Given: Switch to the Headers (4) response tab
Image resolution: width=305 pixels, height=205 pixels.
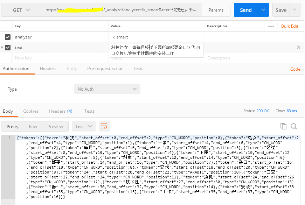Looking at the screenshot, I should point(60,111).
